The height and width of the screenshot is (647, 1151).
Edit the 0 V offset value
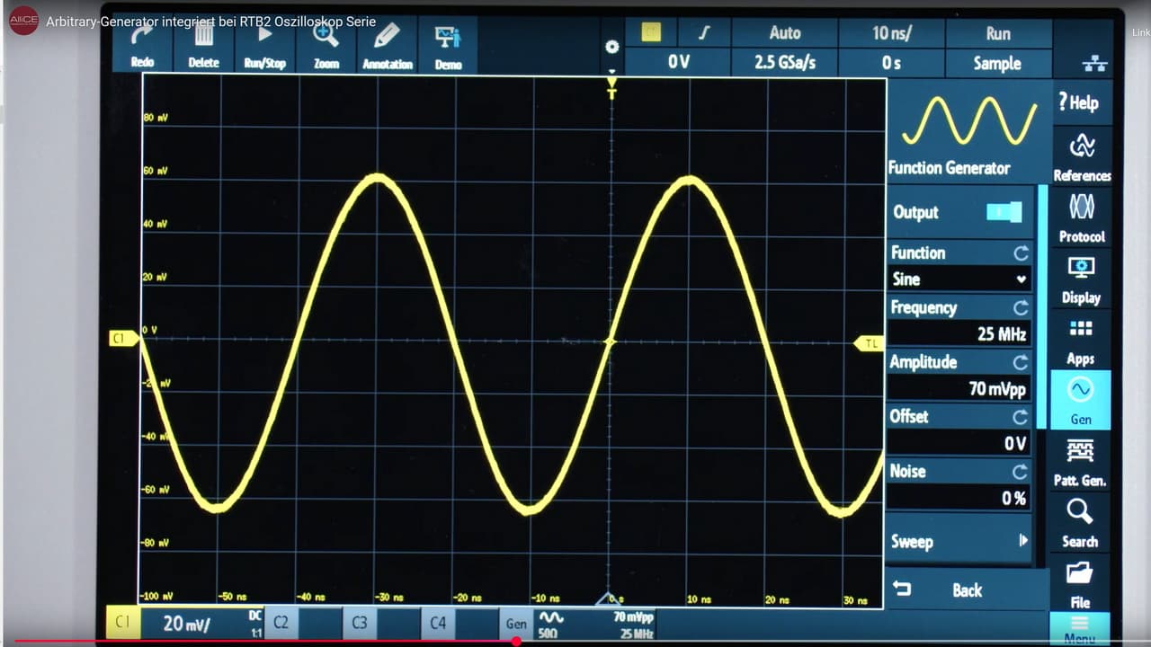click(x=959, y=443)
